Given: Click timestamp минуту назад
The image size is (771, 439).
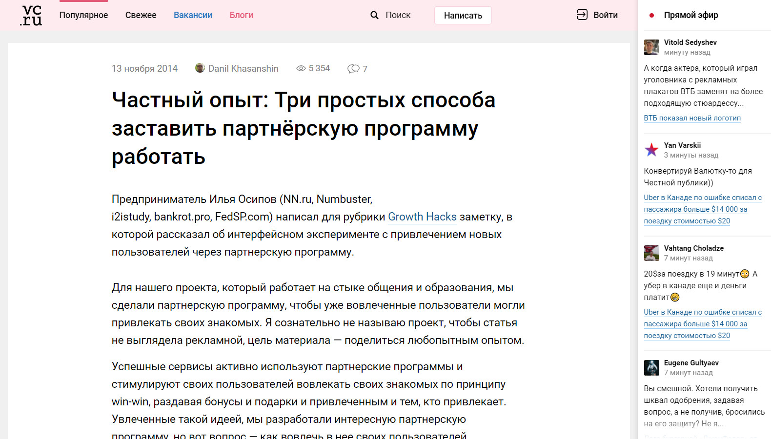Looking at the screenshot, I should pyautogui.click(x=687, y=52).
